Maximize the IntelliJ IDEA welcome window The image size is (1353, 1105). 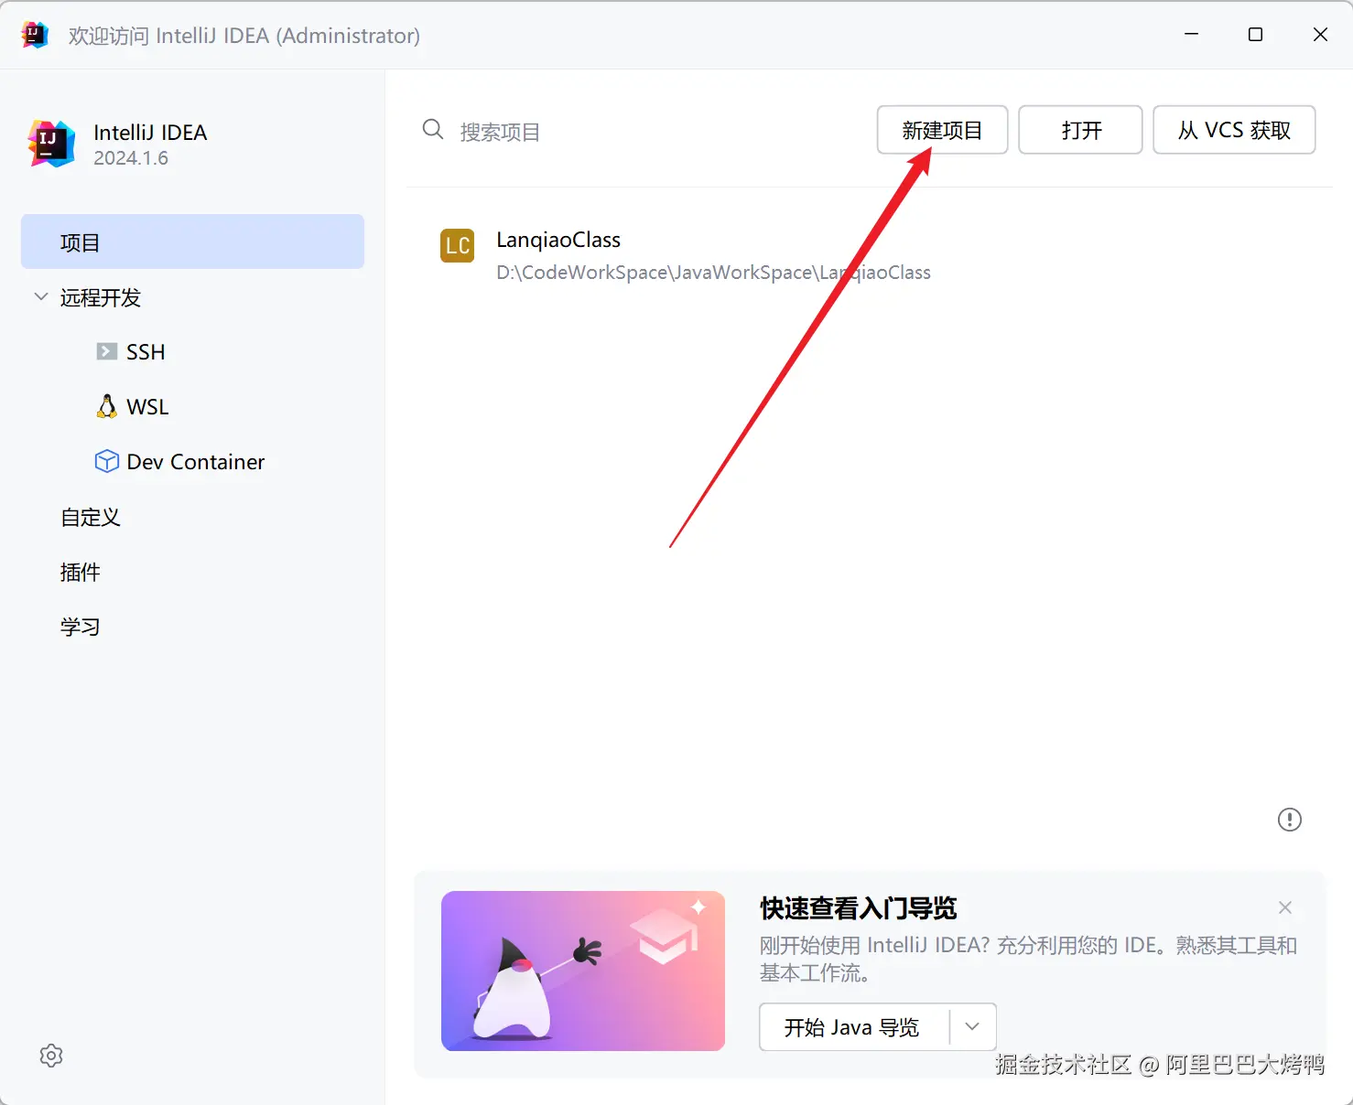[1255, 35]
